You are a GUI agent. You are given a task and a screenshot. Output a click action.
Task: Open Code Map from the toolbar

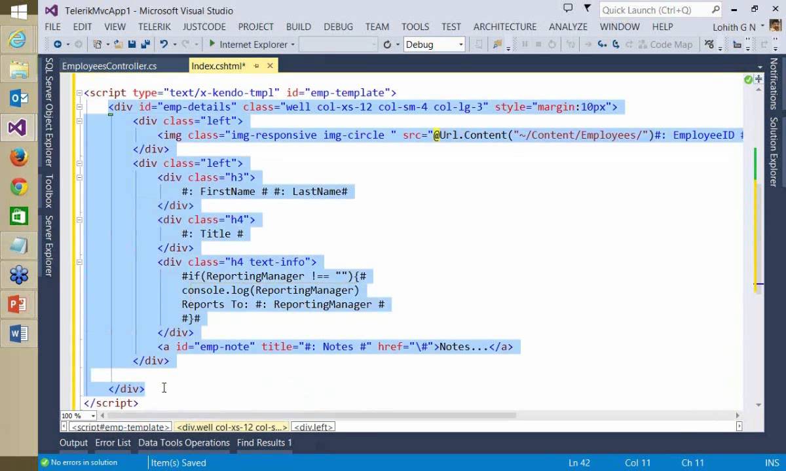(x=665, y=44)
